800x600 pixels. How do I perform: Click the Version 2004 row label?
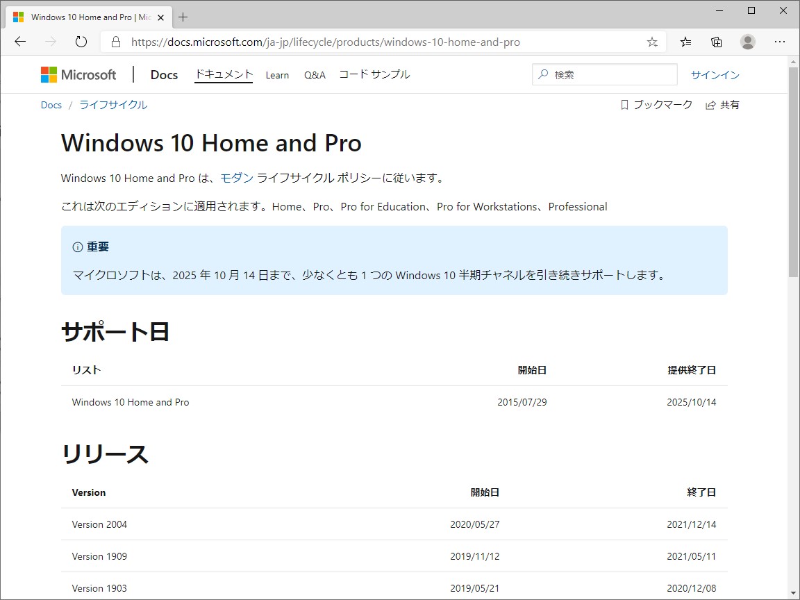click(x=99, y=524)
